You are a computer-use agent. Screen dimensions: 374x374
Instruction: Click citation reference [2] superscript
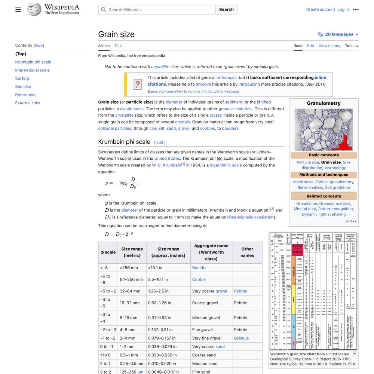(272, 209)
